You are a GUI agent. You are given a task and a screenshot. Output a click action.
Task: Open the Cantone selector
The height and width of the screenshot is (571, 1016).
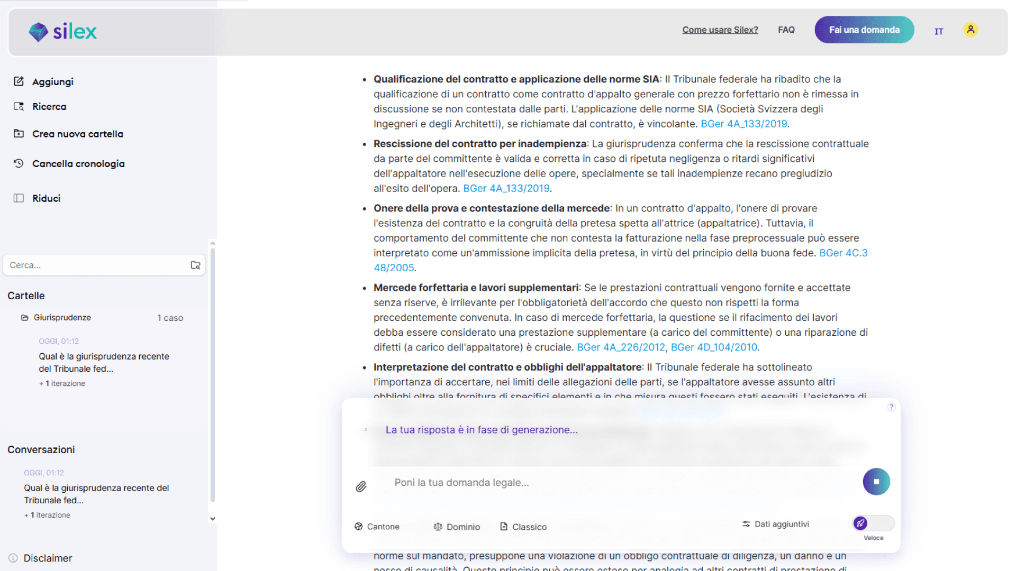[377, 527]
